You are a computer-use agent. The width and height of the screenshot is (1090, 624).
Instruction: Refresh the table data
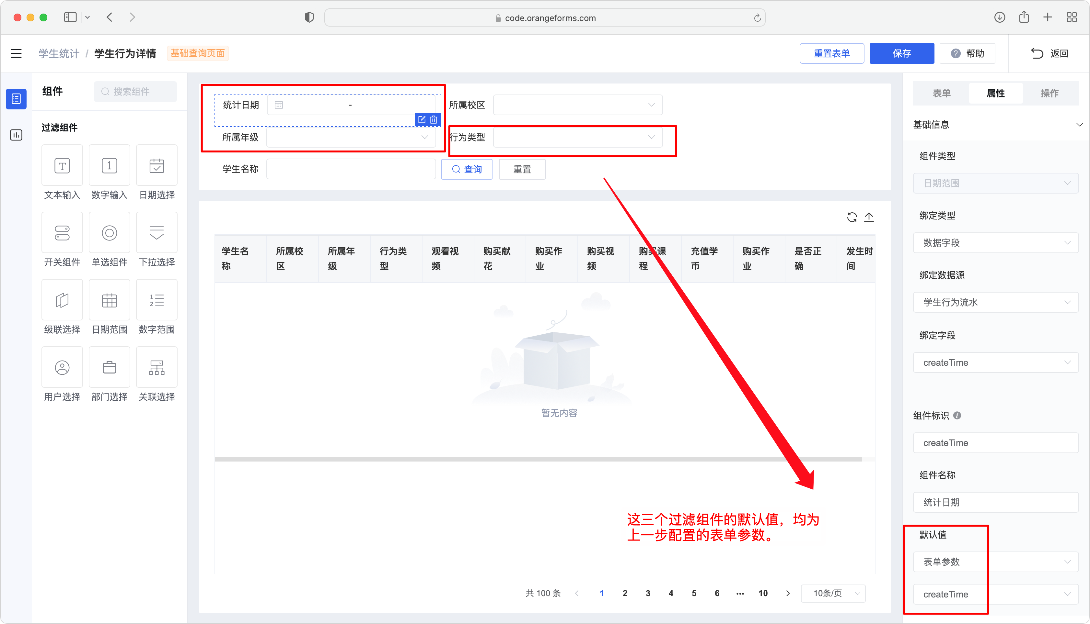pyautogui.click(x=852, y=217)
